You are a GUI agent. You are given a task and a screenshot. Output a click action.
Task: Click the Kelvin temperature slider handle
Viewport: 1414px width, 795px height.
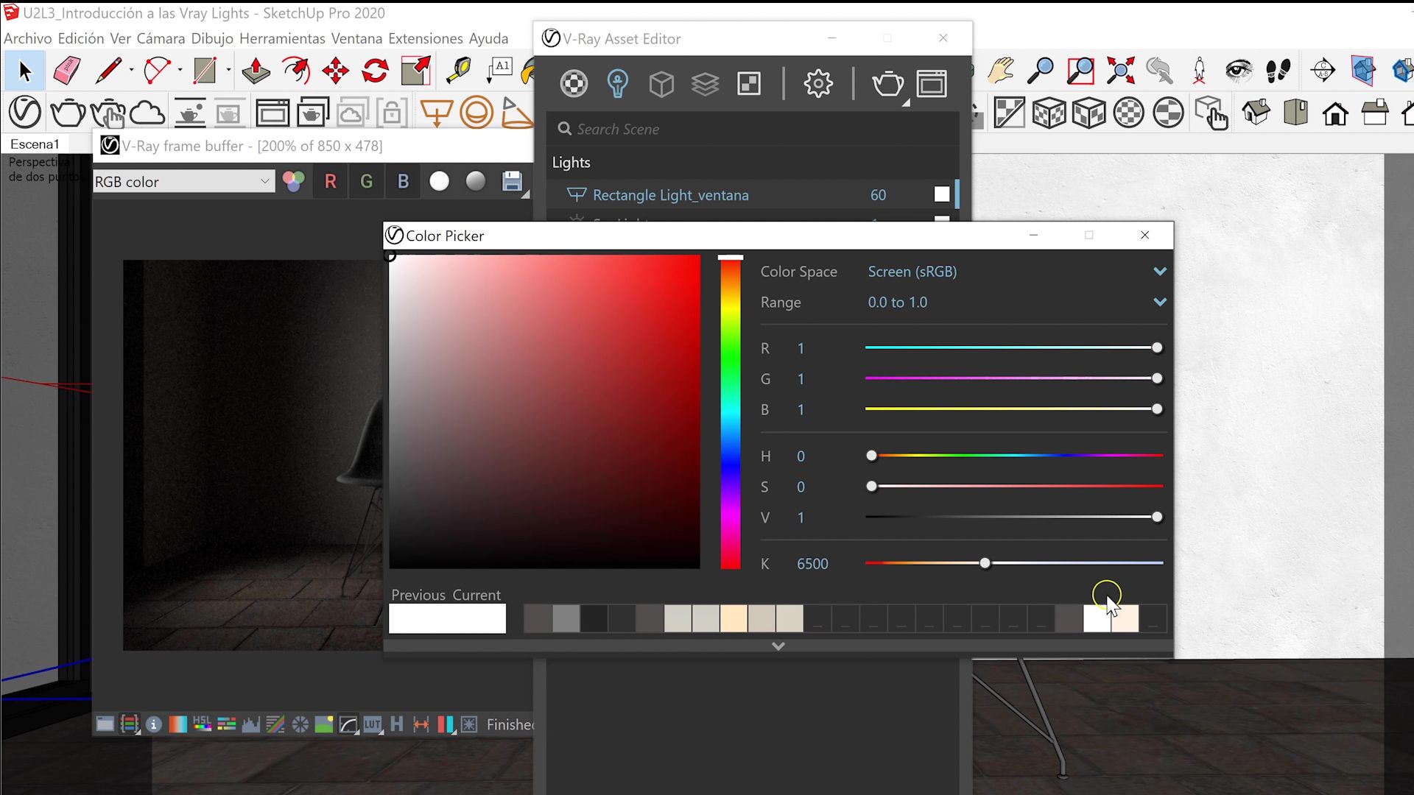click(x=985, y=563)
